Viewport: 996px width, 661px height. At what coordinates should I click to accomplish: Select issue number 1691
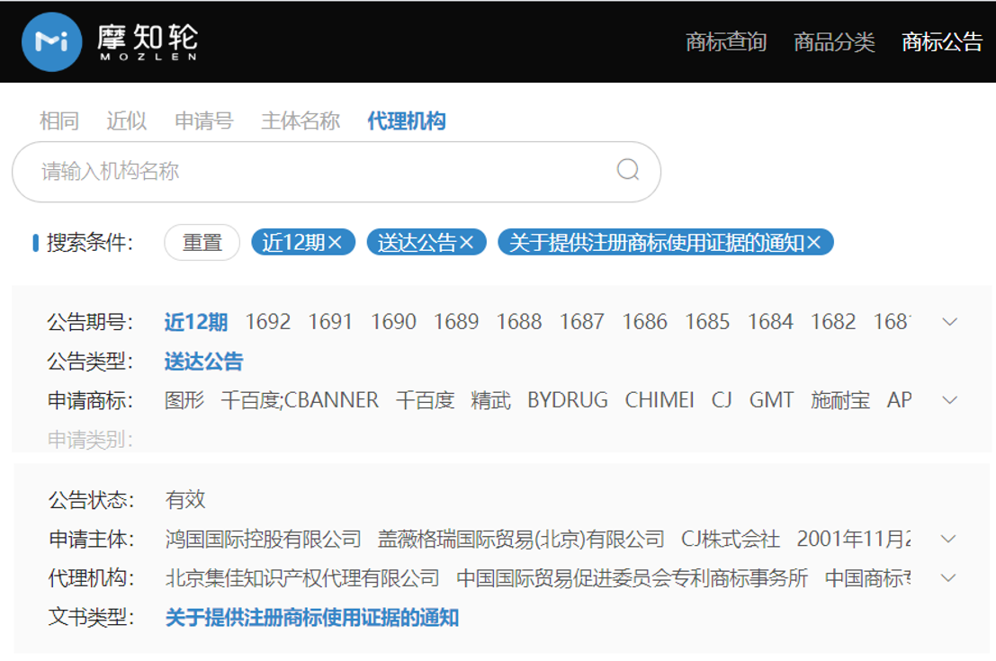330,322
